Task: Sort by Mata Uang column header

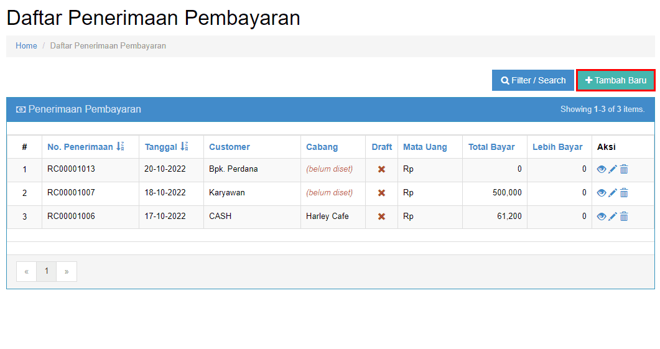Action: (x=425, y=147)
